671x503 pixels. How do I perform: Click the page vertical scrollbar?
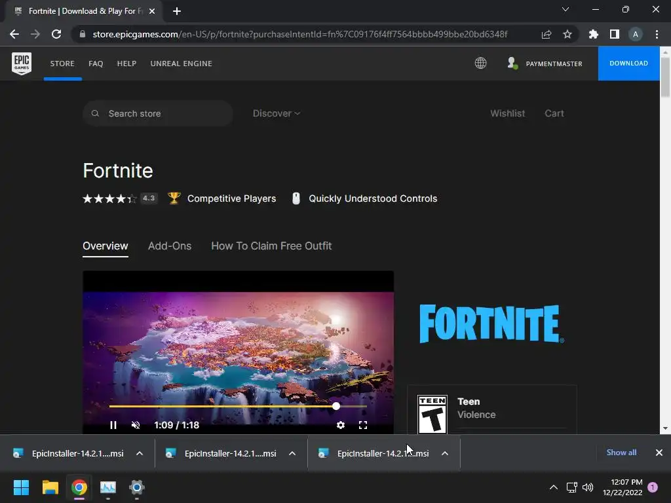pyautogui.click(x=665, y=77)
